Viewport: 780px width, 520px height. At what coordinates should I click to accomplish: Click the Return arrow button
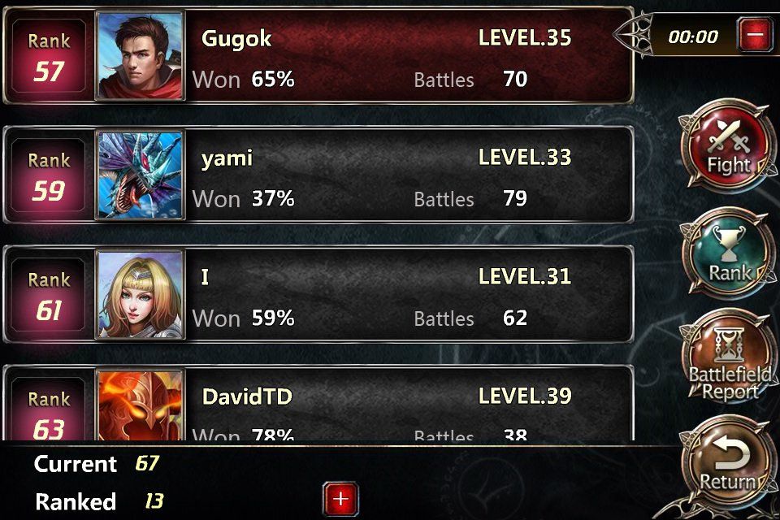[728, 463]
